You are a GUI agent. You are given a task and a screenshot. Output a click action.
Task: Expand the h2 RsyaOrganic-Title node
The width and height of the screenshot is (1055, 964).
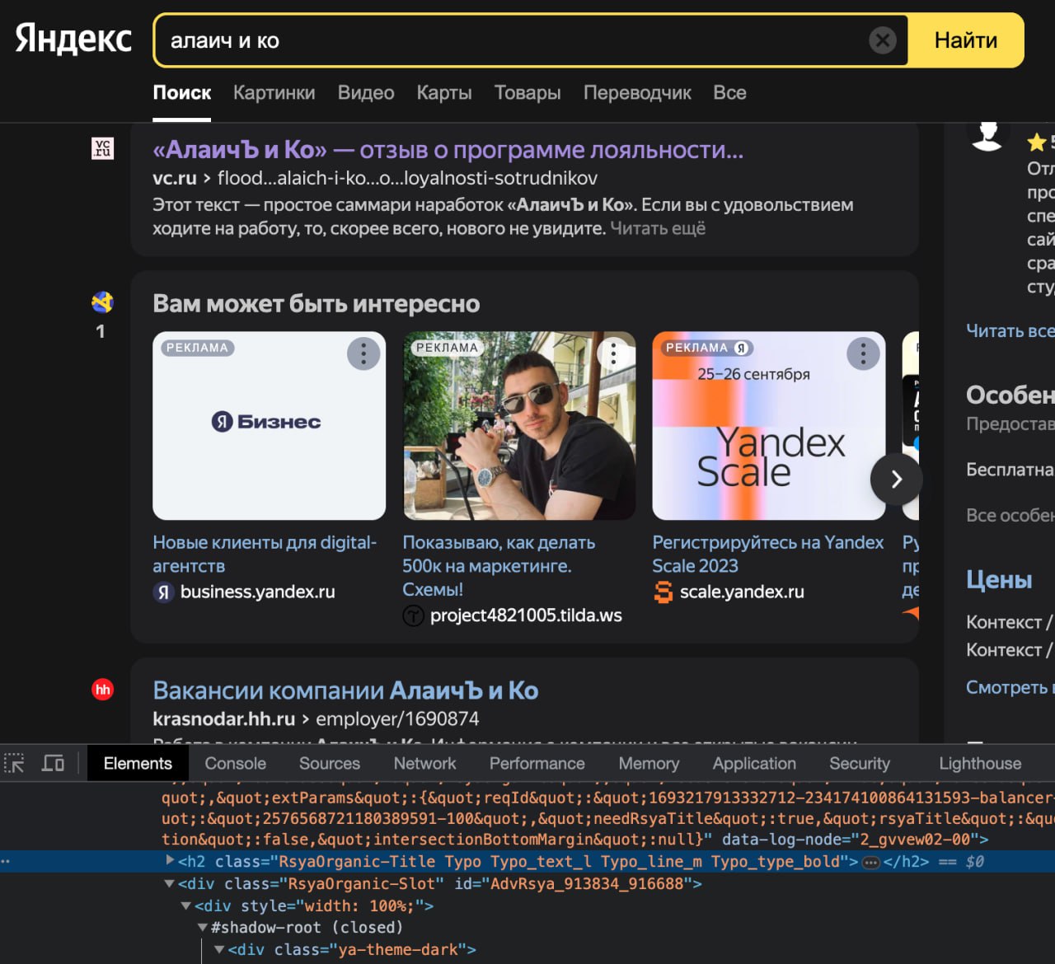(170, 860)
